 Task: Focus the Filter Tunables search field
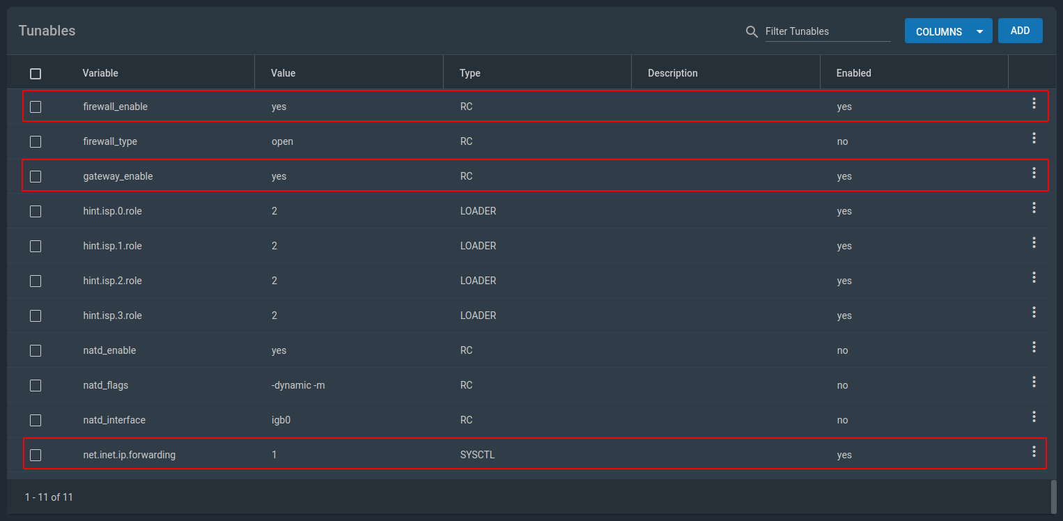click(x=828, y=31)
